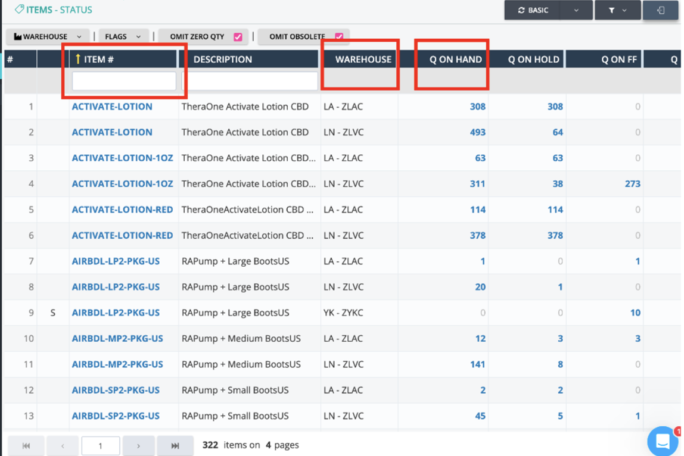Click Q on hand value 12 in row 10

(x=480, y=338)
